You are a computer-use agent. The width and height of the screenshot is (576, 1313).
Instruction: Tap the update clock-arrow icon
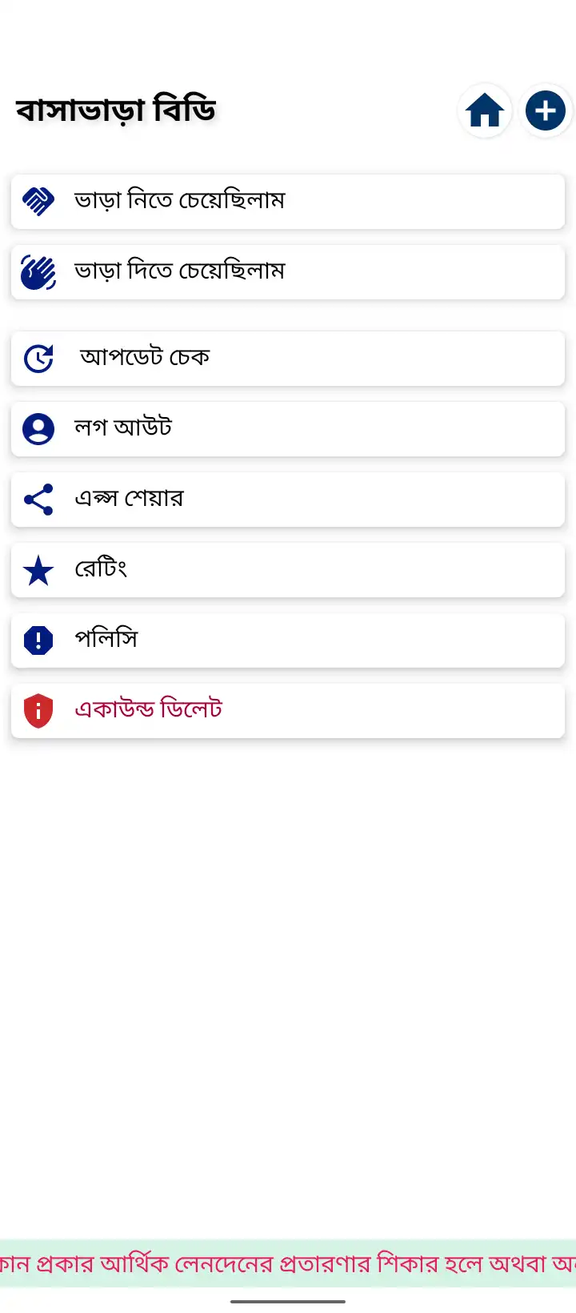coord(38,359)
